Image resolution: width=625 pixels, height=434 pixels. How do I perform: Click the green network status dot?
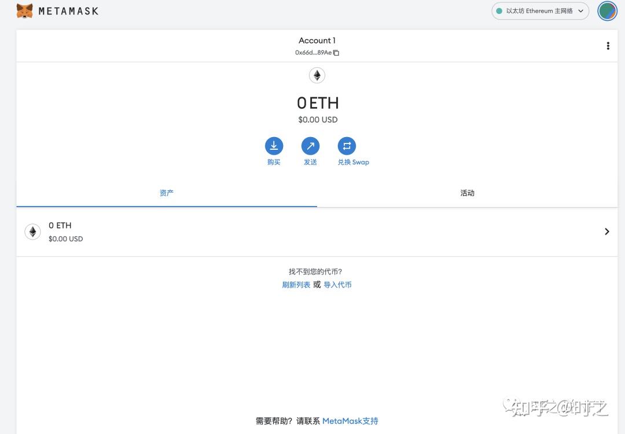coord(500,10)
